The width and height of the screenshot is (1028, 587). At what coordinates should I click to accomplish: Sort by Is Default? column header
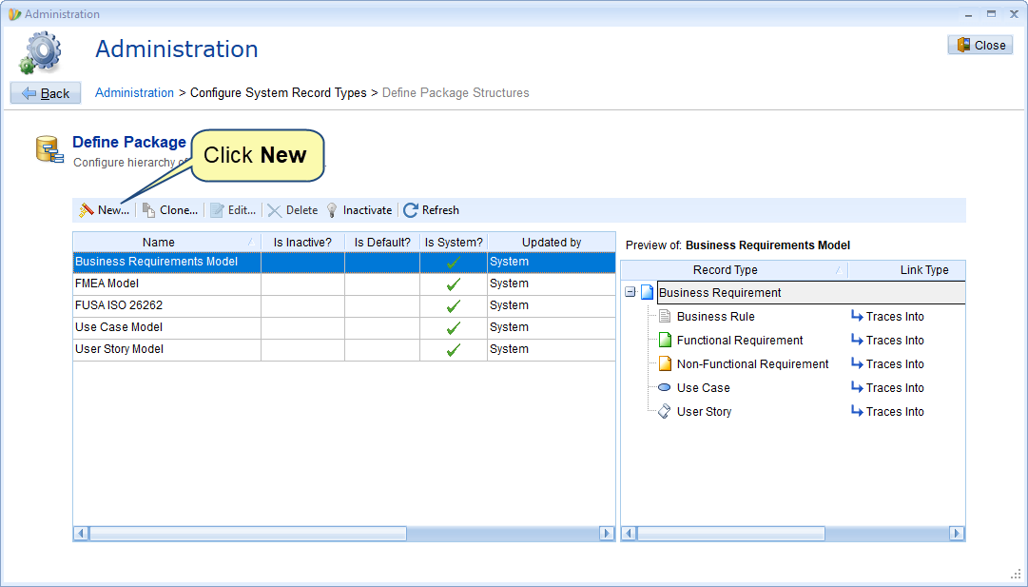click(x=382, y=242)
